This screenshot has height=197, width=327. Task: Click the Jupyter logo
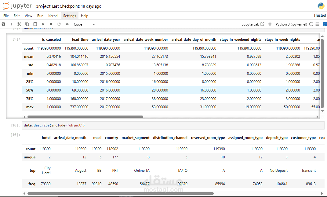(17, 6)
